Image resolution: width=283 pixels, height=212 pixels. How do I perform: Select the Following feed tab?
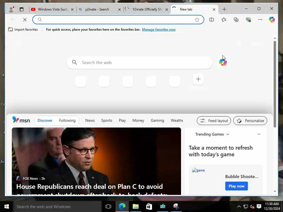tap(67, 120)
